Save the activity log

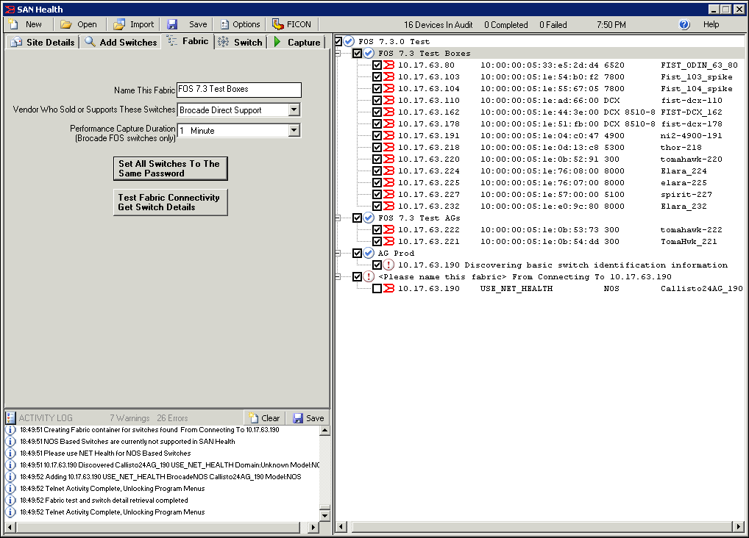[308, 418]
